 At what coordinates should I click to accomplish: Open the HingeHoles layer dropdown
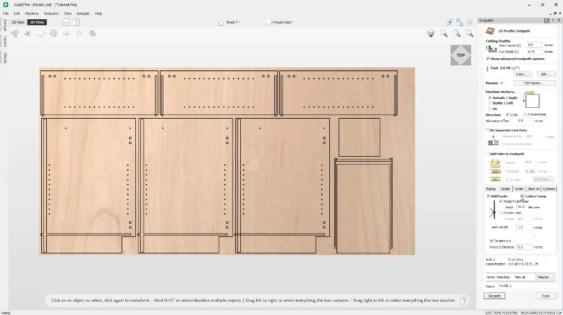pos(280,23)
